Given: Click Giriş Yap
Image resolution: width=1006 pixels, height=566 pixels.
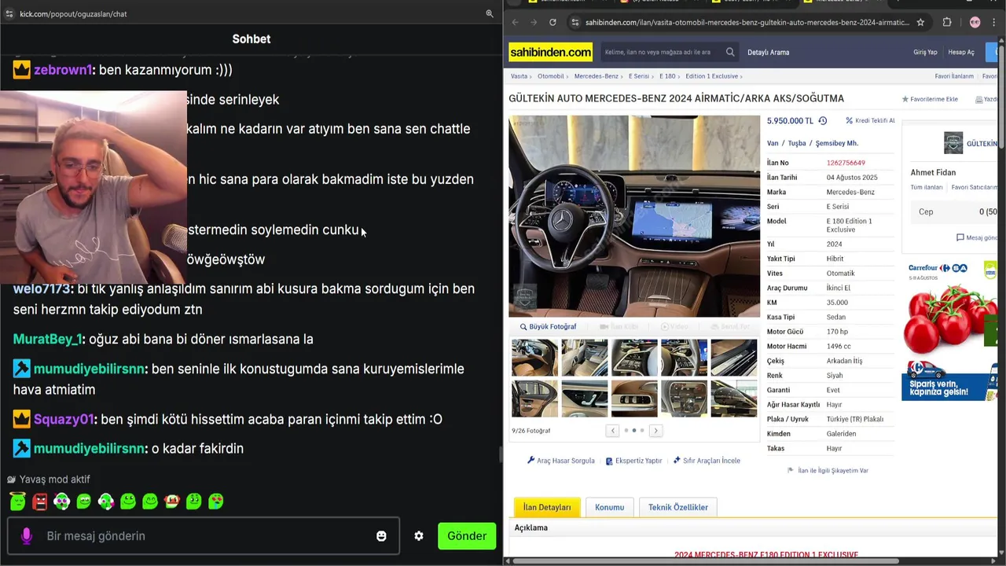Looking at the screenshot, I should click(925, 53).
